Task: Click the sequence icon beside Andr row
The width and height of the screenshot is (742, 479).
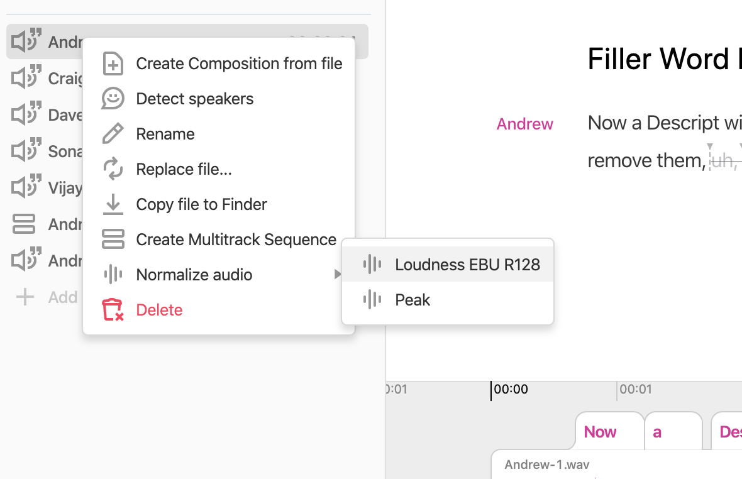Action: pyautogui.click(x=24, y=224)
